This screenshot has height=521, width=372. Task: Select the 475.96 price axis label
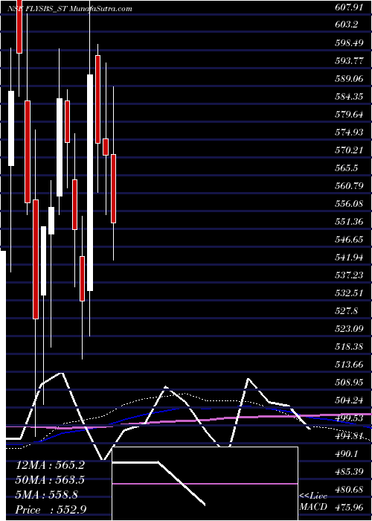[349, 508]
